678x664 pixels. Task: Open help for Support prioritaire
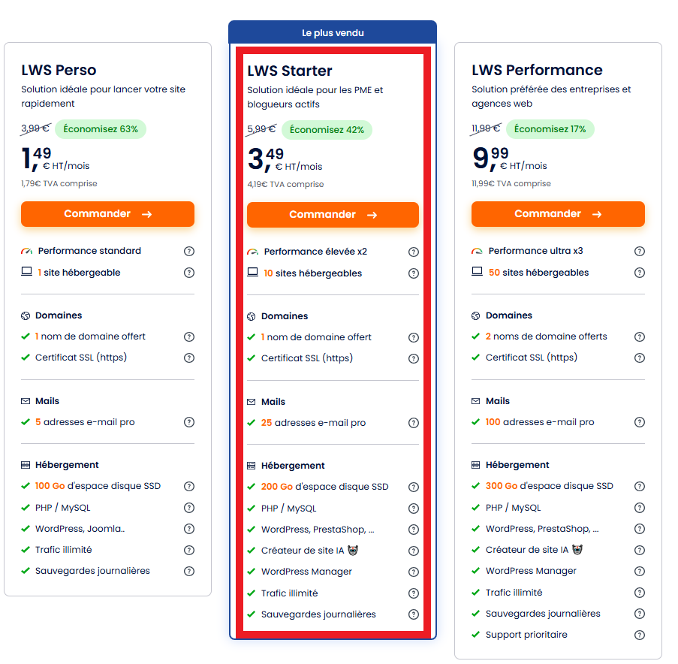pyautogui.click(x=640, y=635)
